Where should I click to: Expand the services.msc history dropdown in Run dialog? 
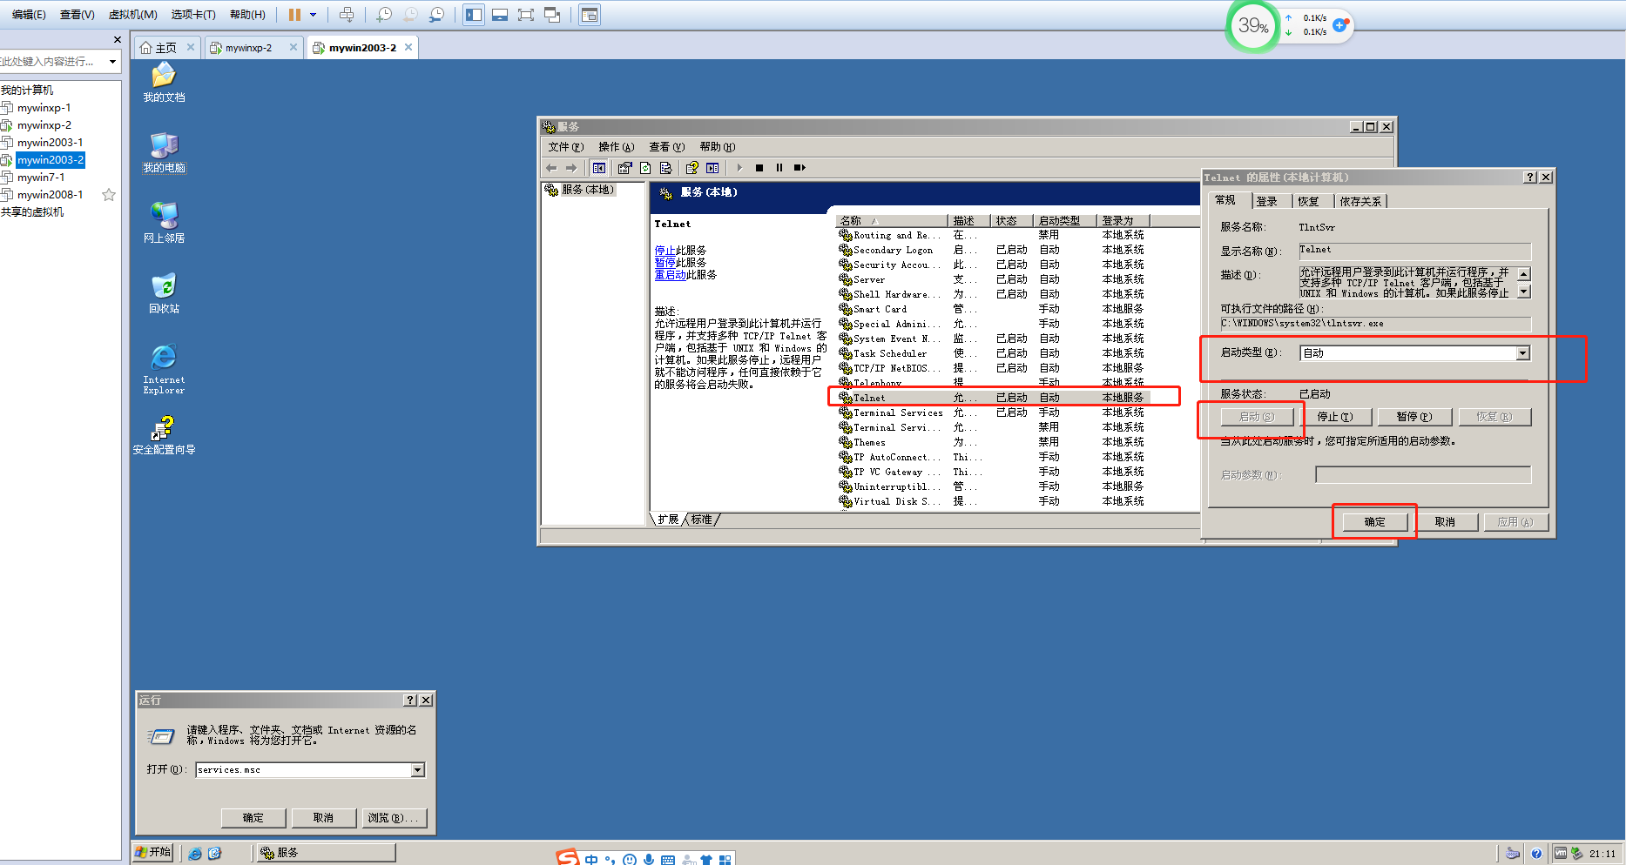[418, 769]
